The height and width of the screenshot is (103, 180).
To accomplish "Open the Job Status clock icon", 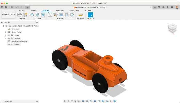I will point(163,7).
